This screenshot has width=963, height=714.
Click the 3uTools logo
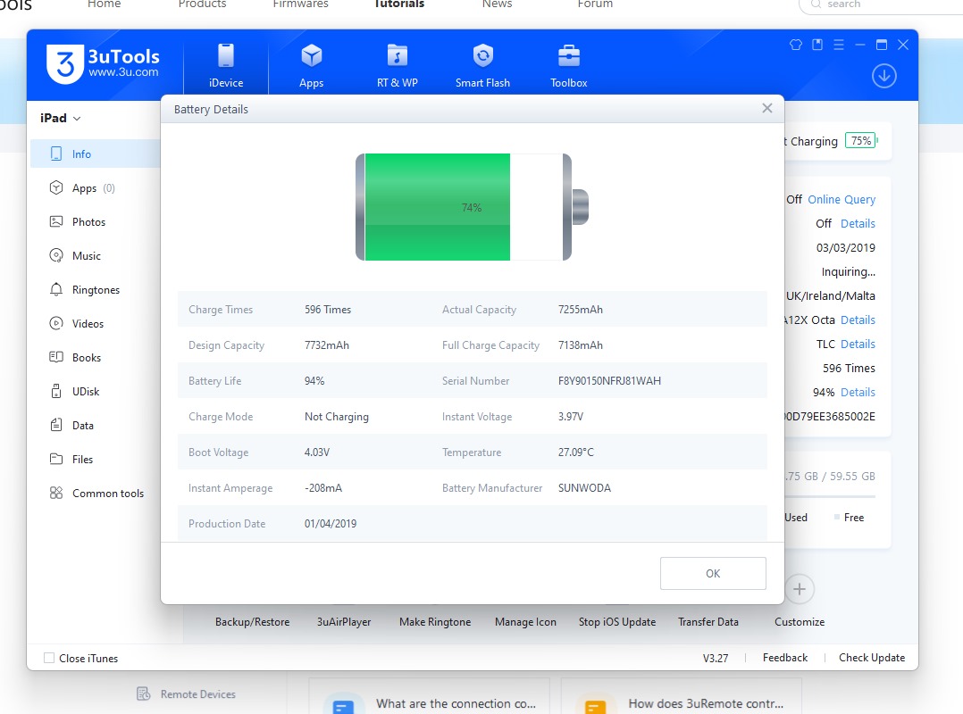pos(103,63)
